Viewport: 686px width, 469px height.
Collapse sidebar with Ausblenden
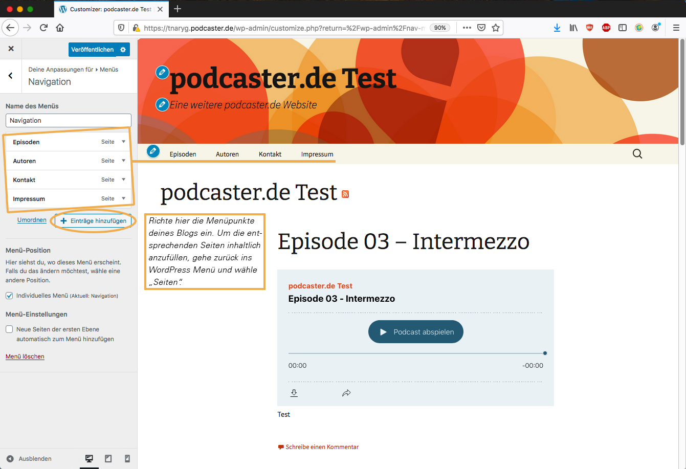pyautogui.click(x=29, y=459)
